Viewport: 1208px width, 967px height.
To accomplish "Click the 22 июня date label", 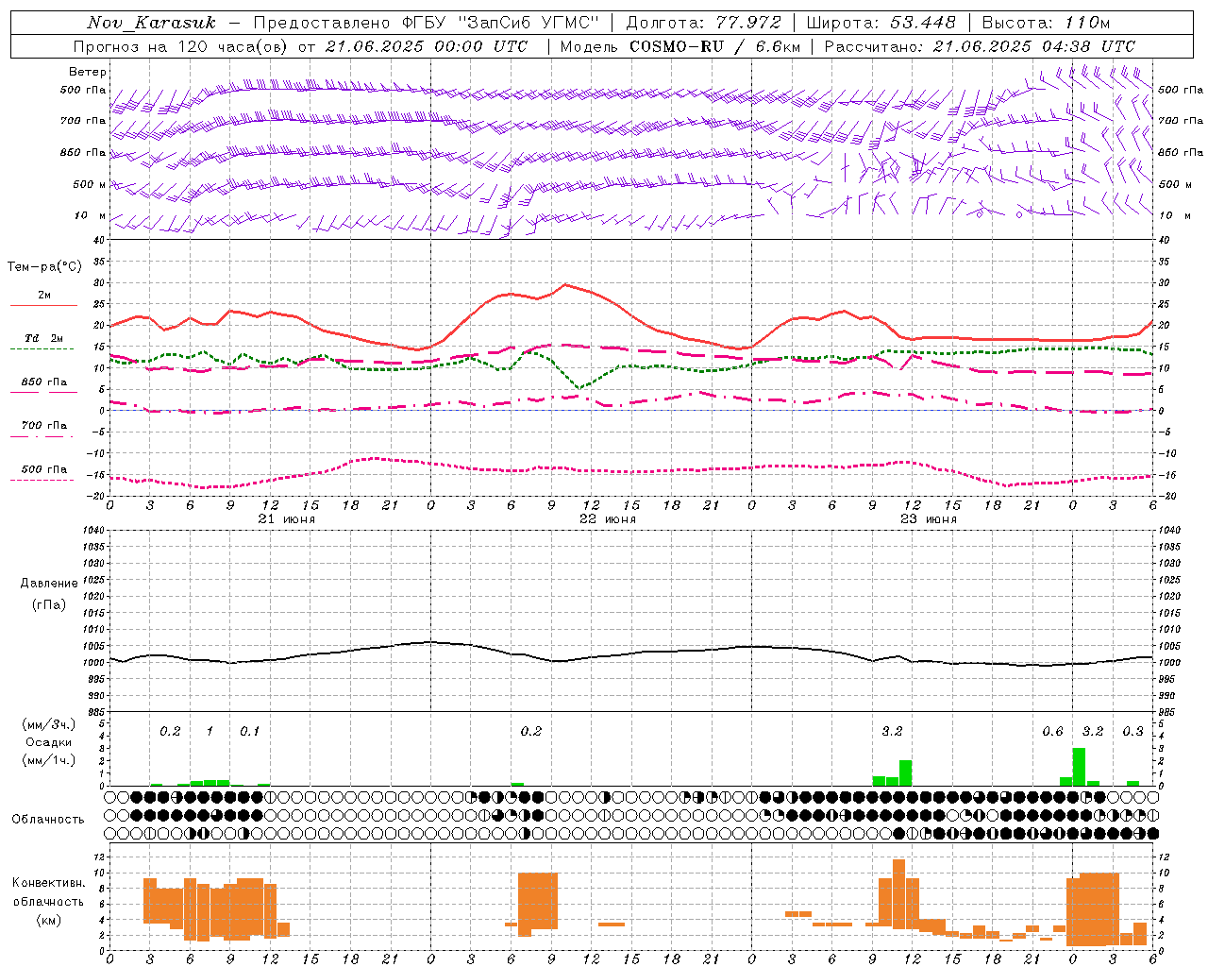I will (607, 519).
